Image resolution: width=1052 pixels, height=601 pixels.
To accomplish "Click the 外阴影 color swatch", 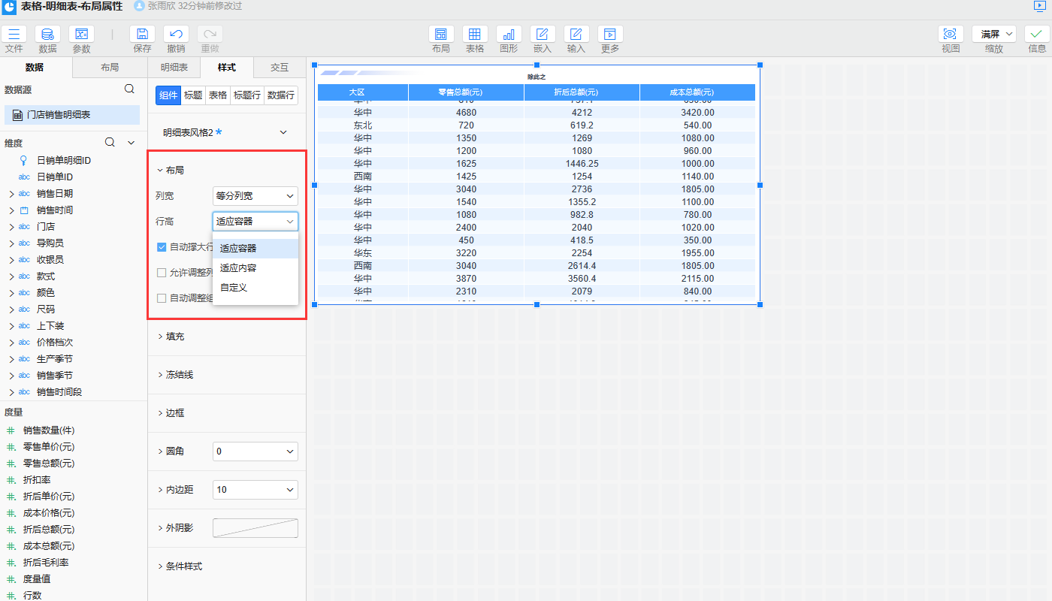I will coord(255,528).
